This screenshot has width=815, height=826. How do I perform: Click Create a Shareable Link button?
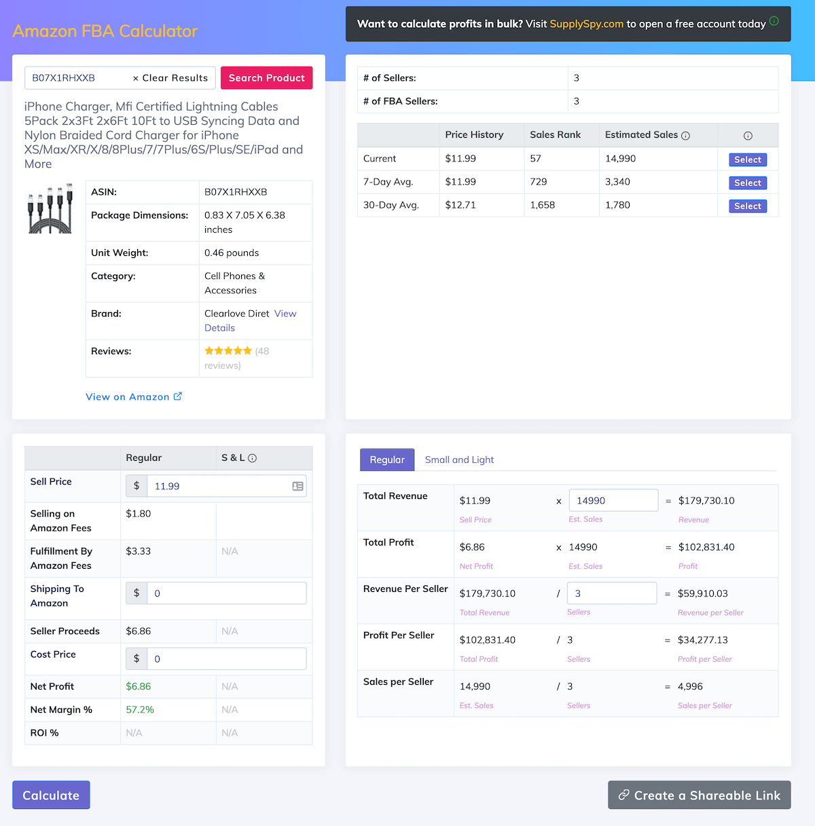700,795
